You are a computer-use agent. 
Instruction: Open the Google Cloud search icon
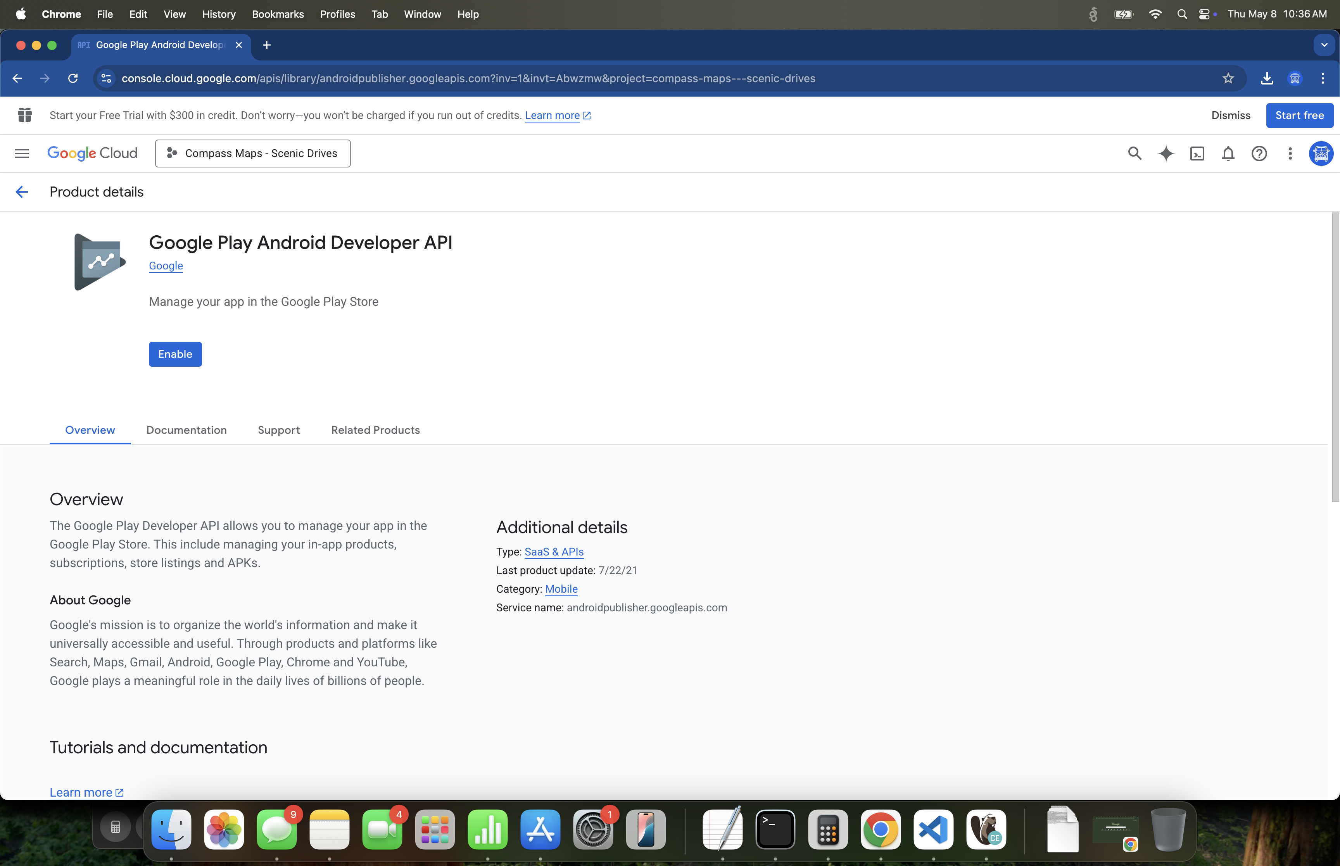click(x=1135, y=153)
